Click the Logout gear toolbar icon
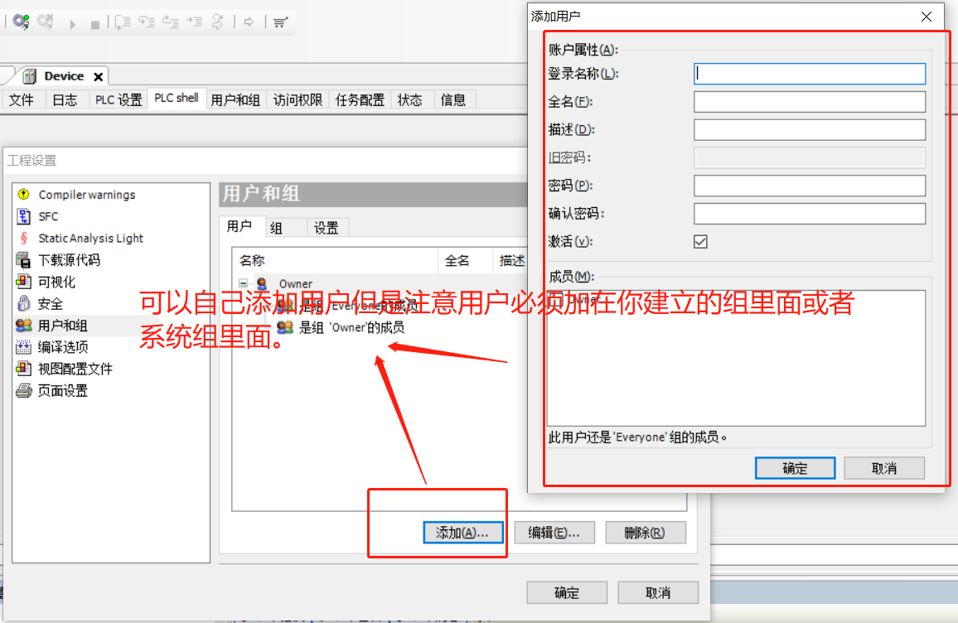Screen dimensions: 958x623 coord(46,22)
